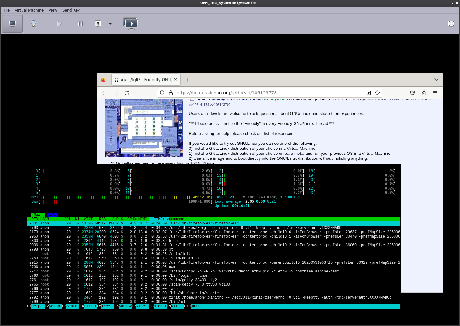
Task: Sort htop by CPU% column header
Action: pyautogui.click(x=132, y=219)
